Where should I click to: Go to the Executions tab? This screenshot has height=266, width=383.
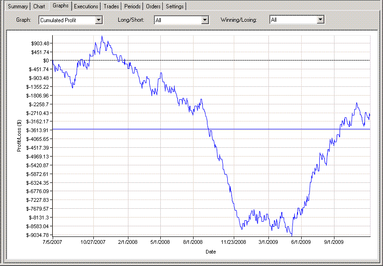click(x=86, y=6)
